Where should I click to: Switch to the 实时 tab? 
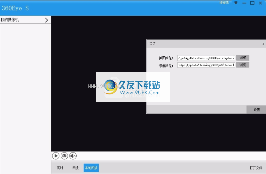(60, 168)
